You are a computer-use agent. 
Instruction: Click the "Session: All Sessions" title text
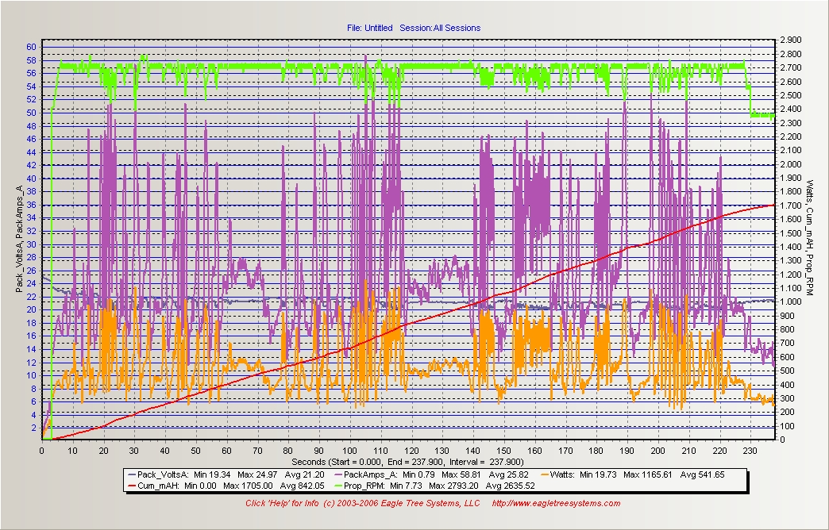pos(440,28)
